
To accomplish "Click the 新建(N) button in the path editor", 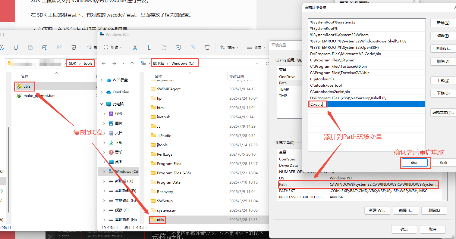I will 443,23.
